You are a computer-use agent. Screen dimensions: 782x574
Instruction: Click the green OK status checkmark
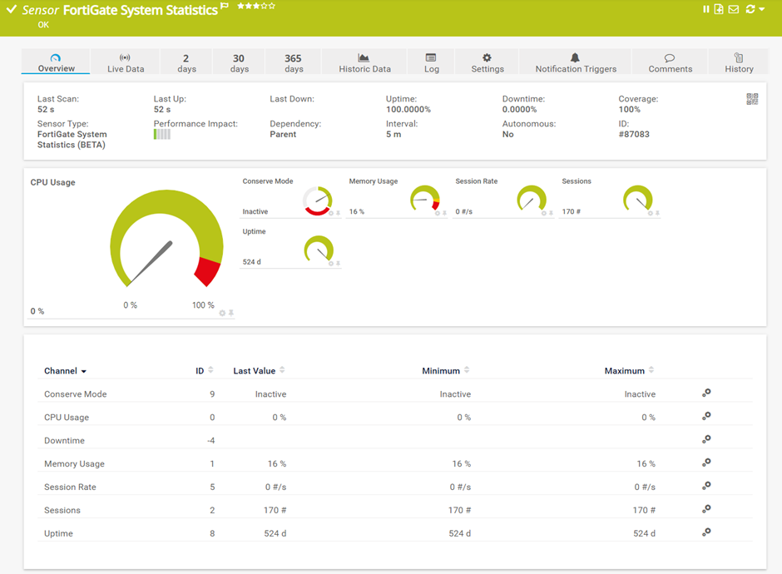(12, 9)
